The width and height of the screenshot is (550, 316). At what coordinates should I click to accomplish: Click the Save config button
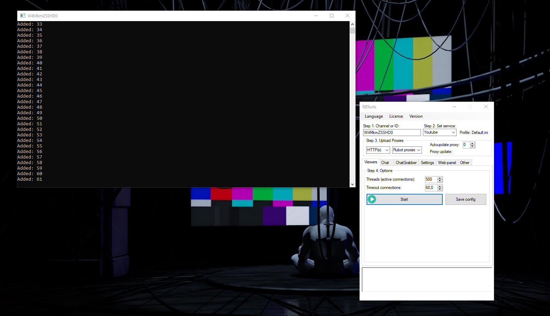[x=466, y=199]
